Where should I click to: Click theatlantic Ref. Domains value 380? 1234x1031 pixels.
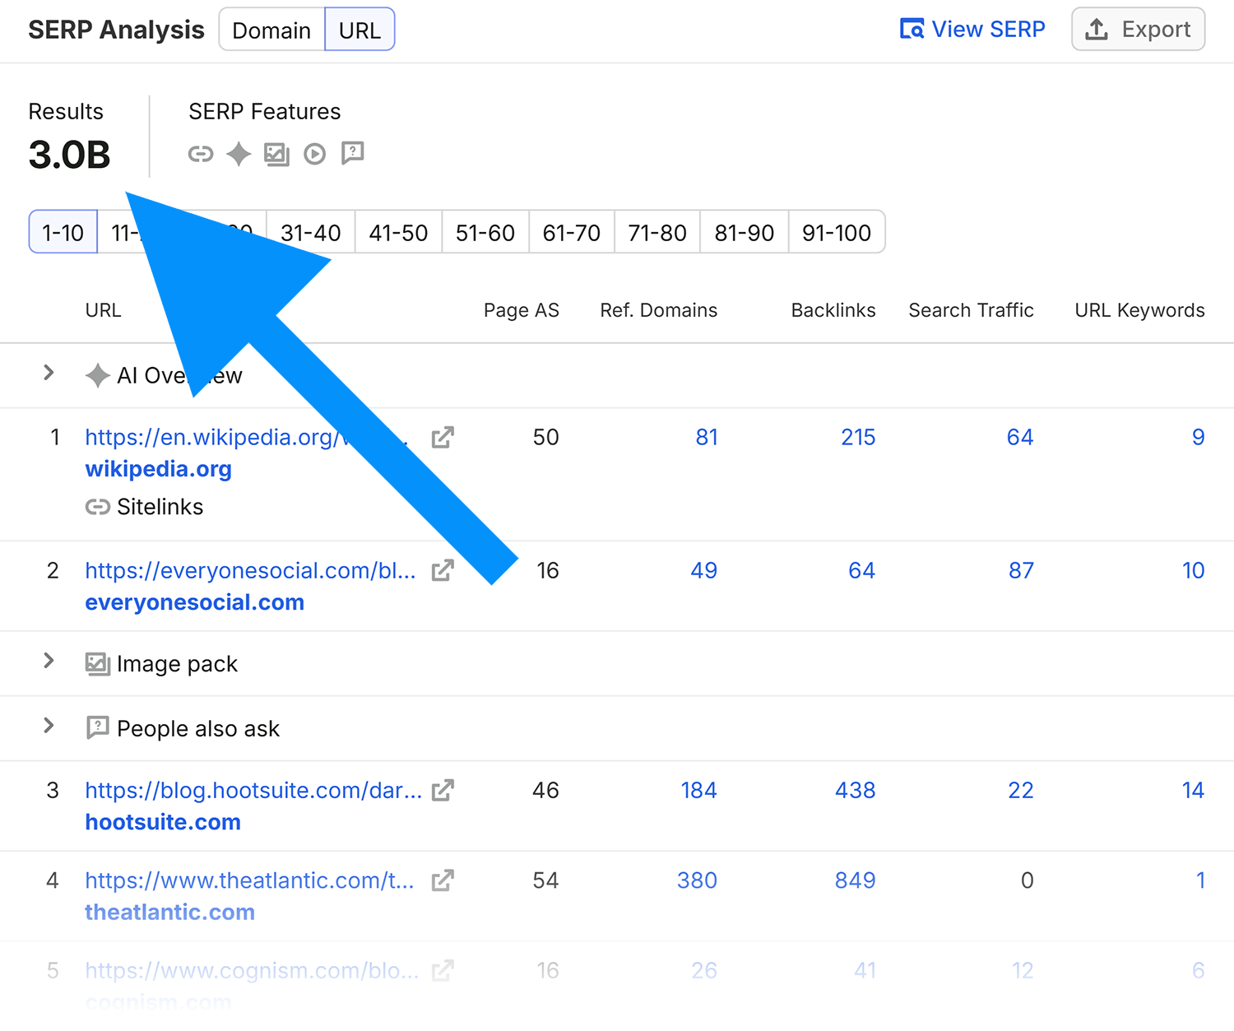point(698,880)
